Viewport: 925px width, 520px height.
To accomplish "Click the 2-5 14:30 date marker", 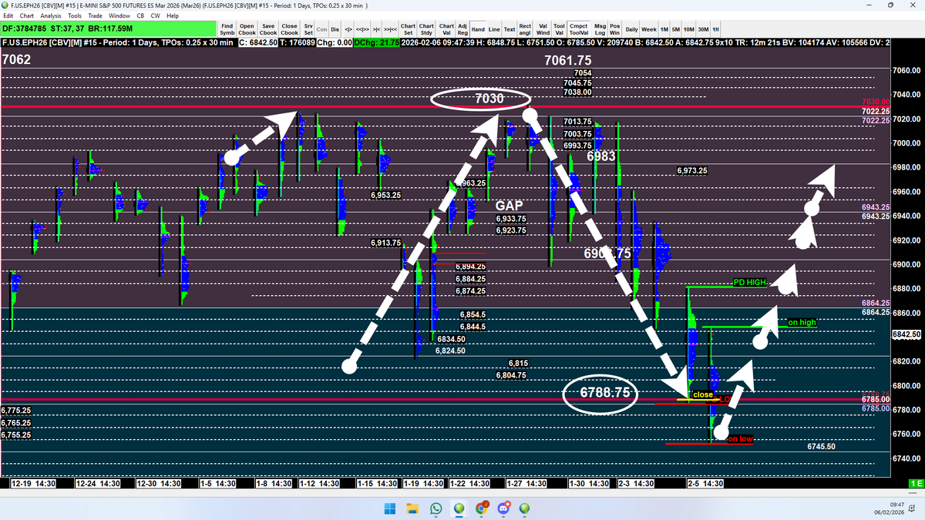I will click(706, 483).
